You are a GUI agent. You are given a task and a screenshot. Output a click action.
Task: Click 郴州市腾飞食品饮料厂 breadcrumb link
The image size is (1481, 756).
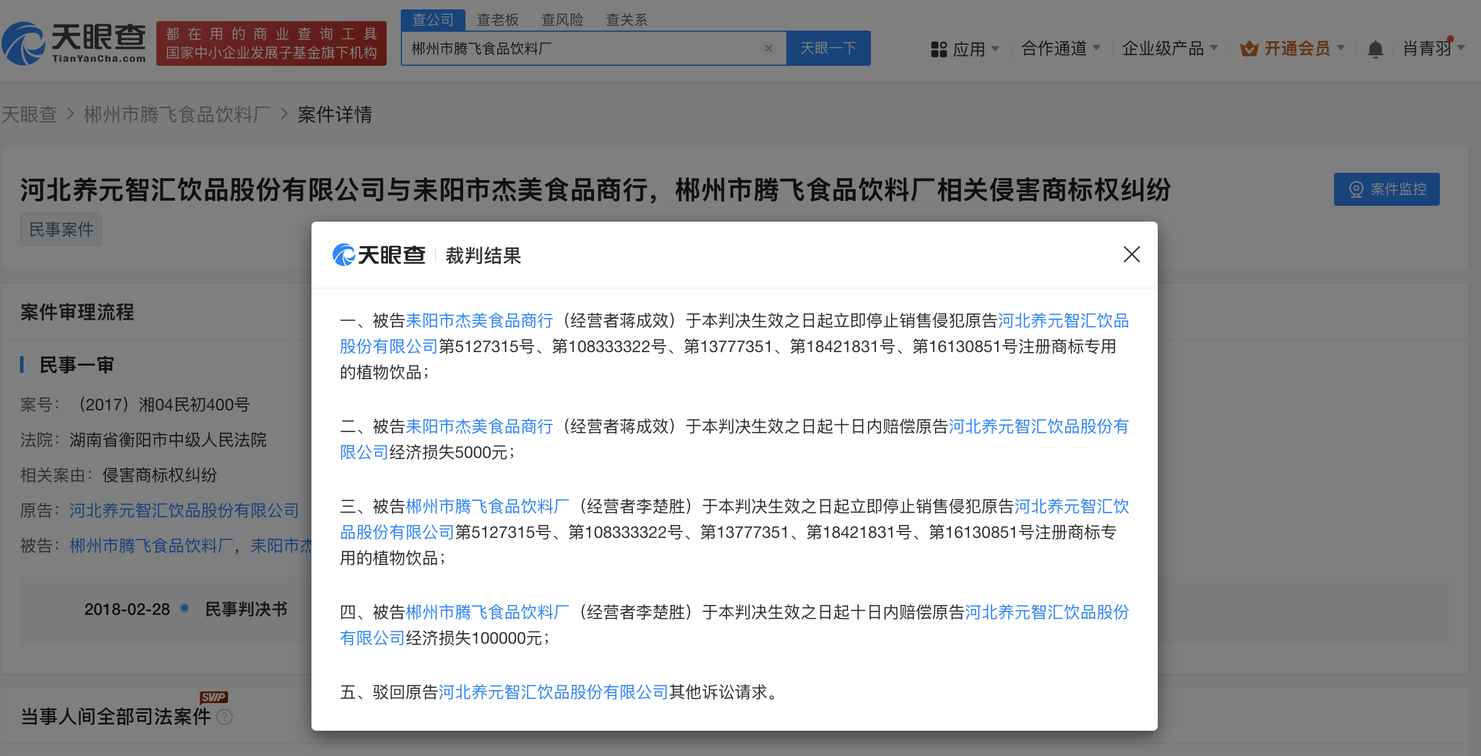[x=177, y=114]
